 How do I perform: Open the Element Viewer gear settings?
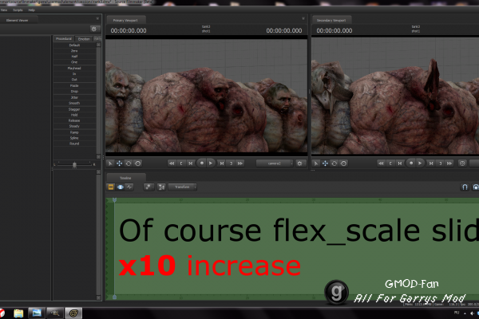[x=93, y=29]
